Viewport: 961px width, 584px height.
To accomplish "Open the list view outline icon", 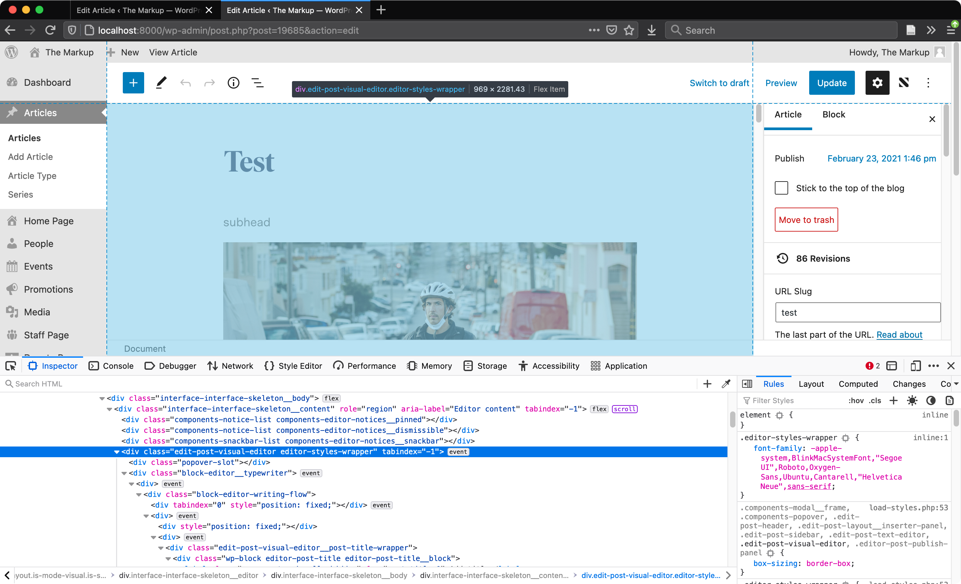I will point(257,83).
